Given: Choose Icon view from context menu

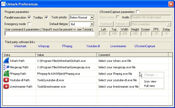Looking at the screenshot, I should [150, 81].
